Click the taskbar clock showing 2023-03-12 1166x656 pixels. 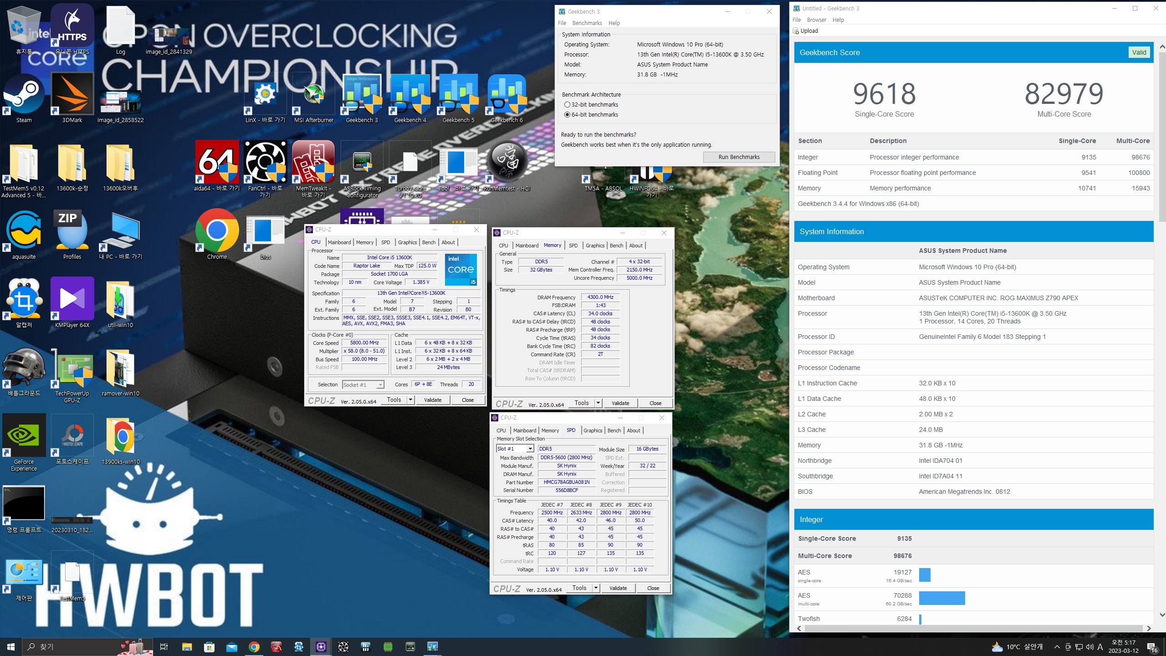pos(1123,647)
